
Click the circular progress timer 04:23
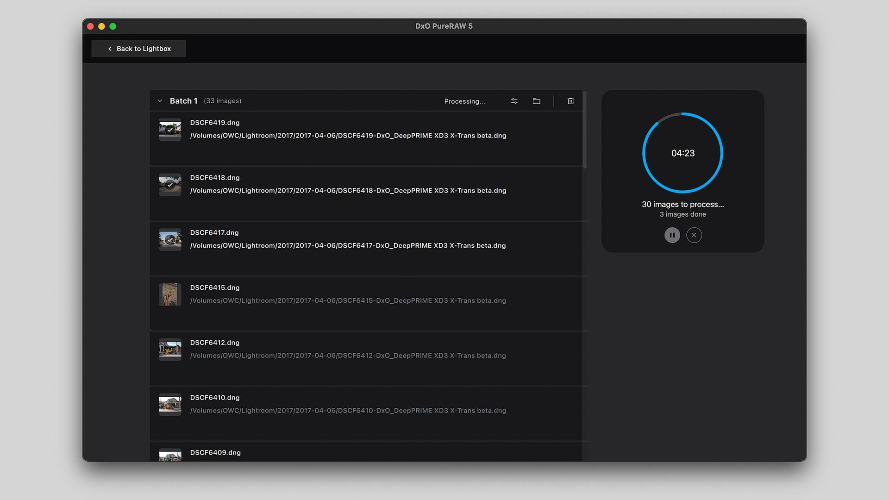tap(682, 153)
